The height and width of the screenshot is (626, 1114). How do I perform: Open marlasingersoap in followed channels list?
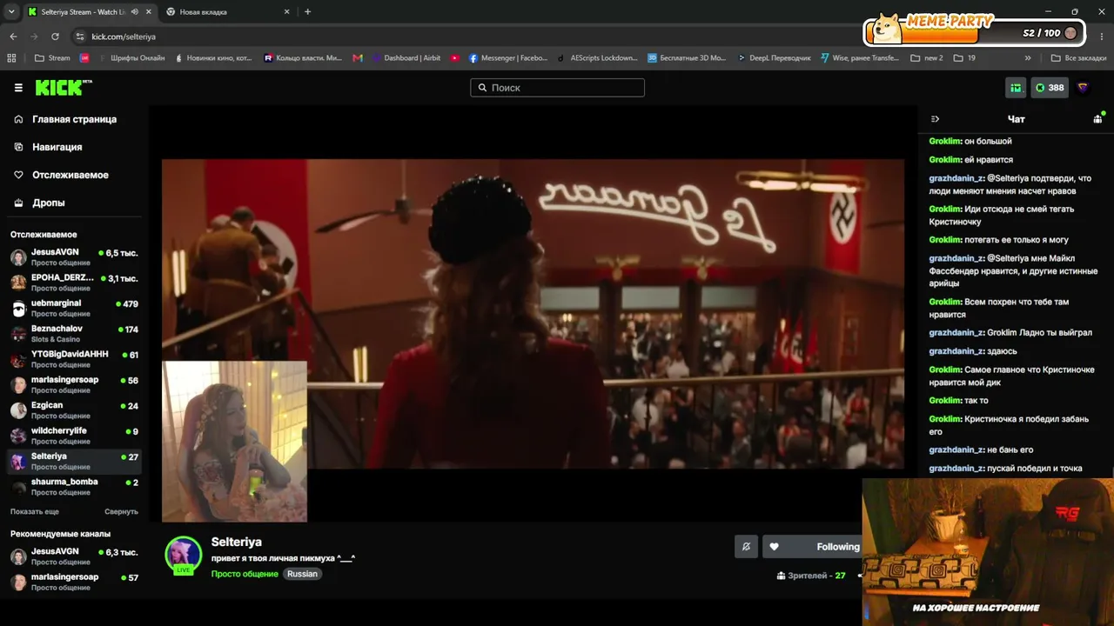pyautogui.click(x=74, y=385)
